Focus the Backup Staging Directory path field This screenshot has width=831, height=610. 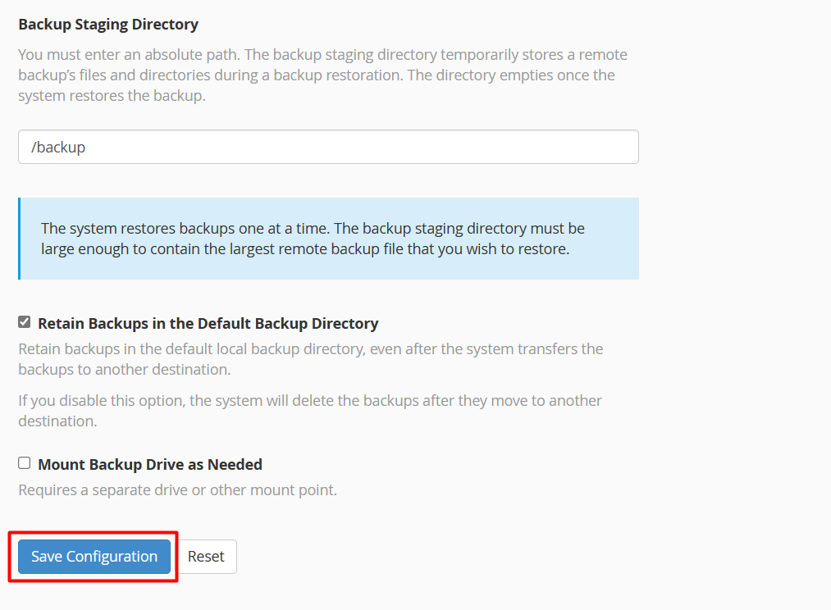pyautogui.click(x=328, y=148)
